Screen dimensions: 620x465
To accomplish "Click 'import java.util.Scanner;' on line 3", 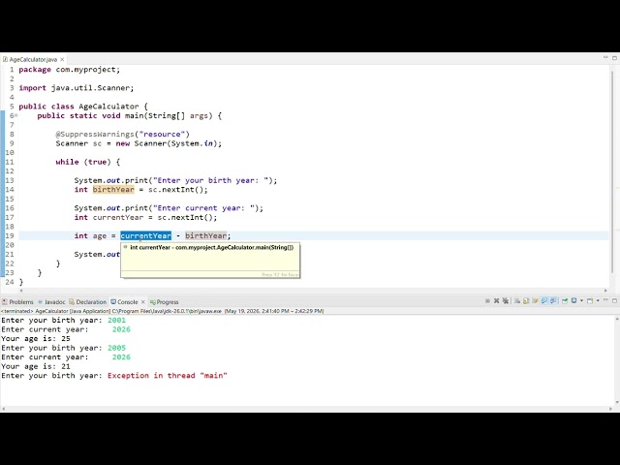I will (77, 88).
